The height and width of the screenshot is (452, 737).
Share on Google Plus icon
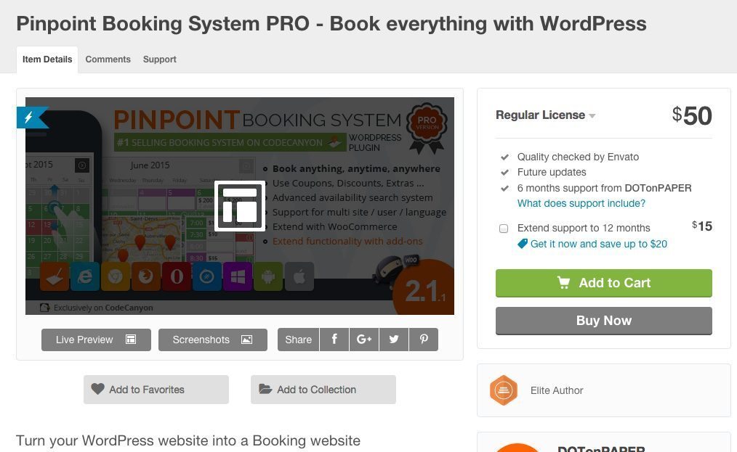pyautogui.click(x=364, y=340)
